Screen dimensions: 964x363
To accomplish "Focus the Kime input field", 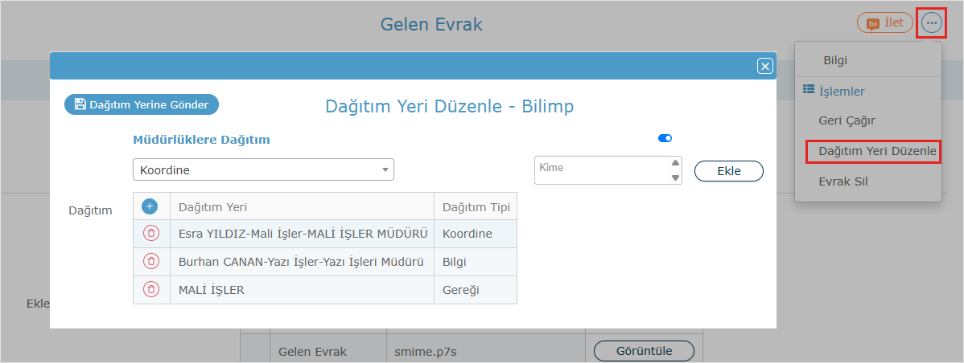I will point(599,169).
